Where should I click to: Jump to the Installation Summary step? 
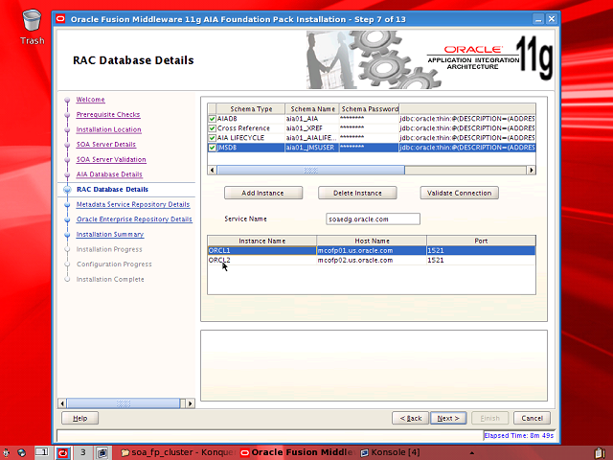110,234
